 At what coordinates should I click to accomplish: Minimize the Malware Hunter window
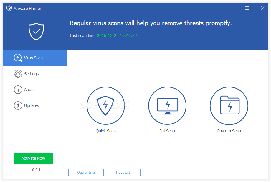click(255, 8)
